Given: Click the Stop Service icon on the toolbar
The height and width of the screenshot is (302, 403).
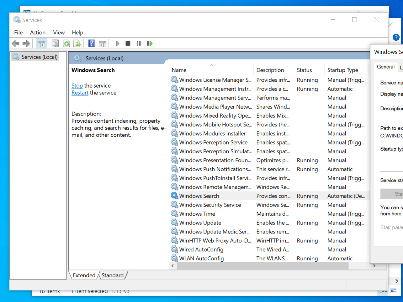Looking at the screenshot, I should [x=128, y=43].
